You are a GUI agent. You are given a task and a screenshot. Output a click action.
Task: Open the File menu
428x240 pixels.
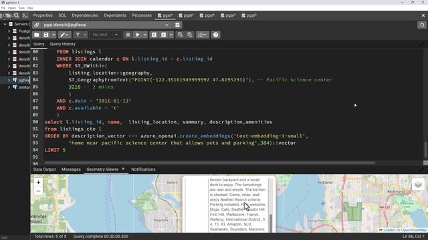coord(3,8)
